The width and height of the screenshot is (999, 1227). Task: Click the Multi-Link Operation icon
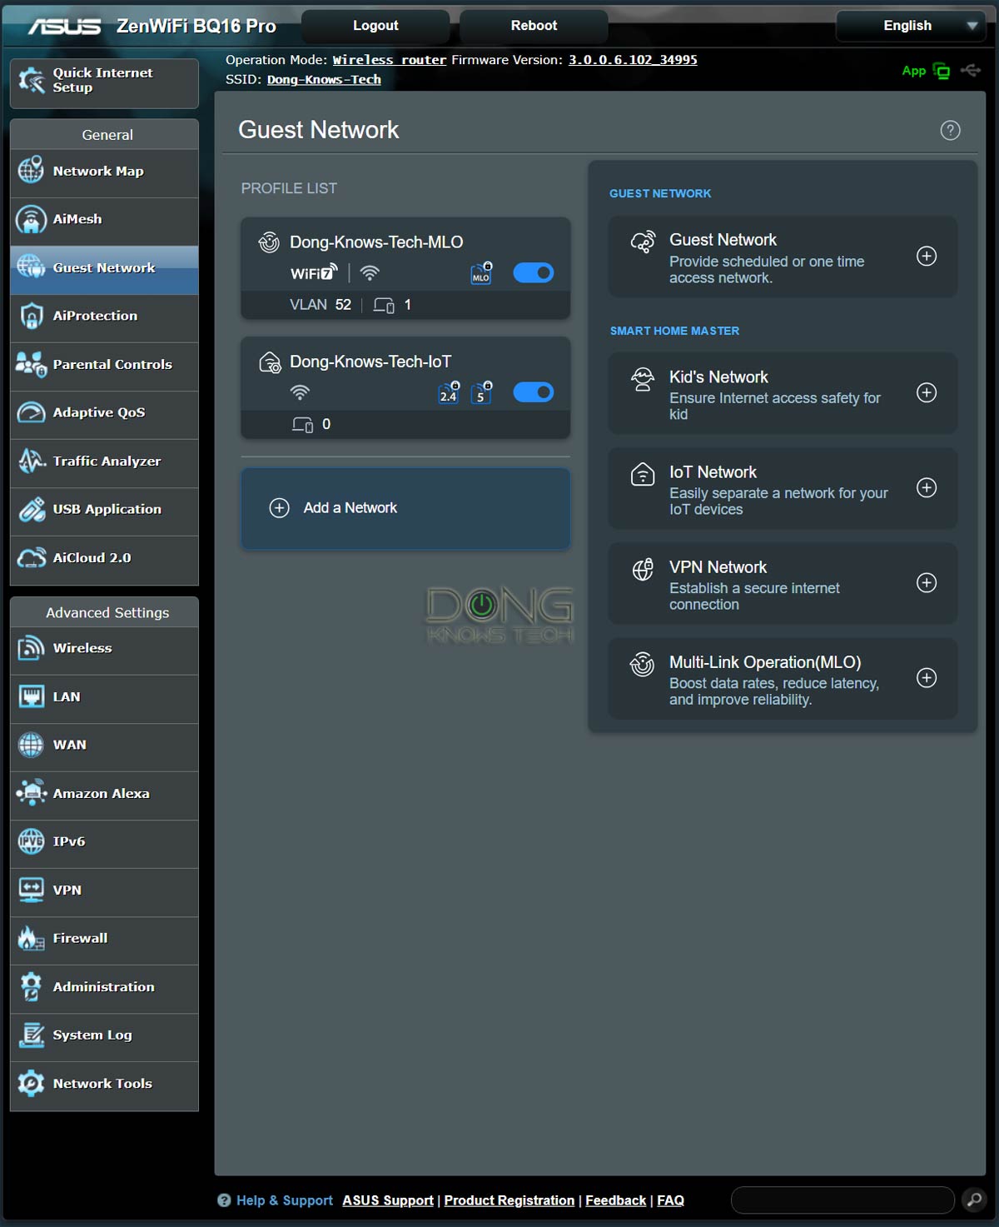click(643, 664)
